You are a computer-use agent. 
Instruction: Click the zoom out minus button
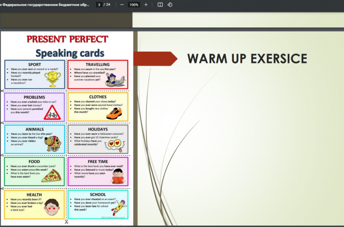(122, 5)
